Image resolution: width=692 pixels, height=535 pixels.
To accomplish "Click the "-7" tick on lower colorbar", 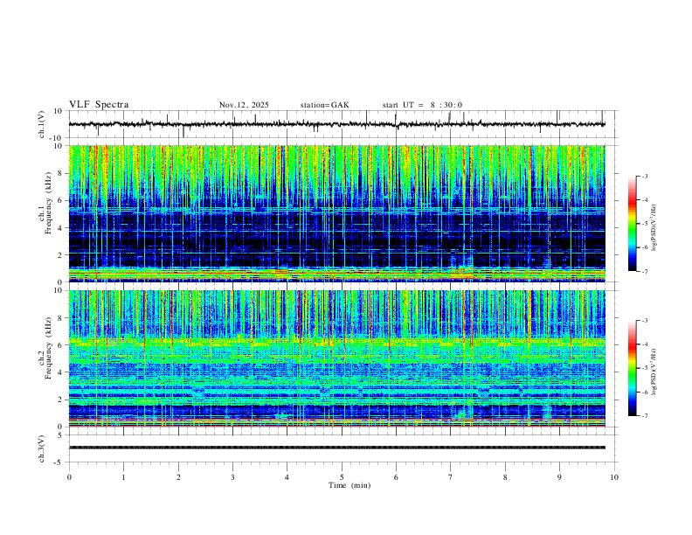I will tap(644, 416).
